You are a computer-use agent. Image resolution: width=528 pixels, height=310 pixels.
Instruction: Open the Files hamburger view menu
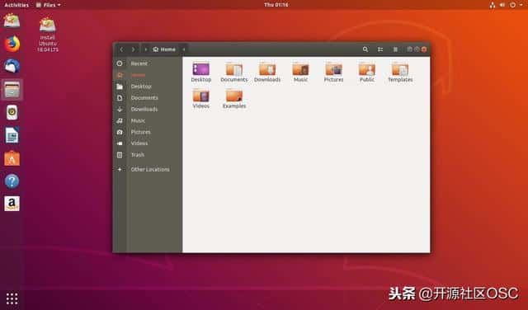[x=395, y=49]
